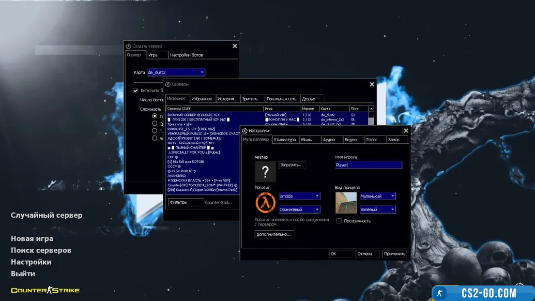
Task: Click the avatar question mark image
Action: [x=265, y=172]
